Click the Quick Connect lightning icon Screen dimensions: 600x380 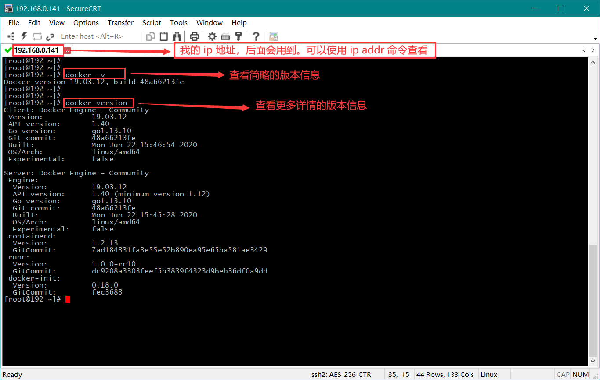click(x=24, y=36)
